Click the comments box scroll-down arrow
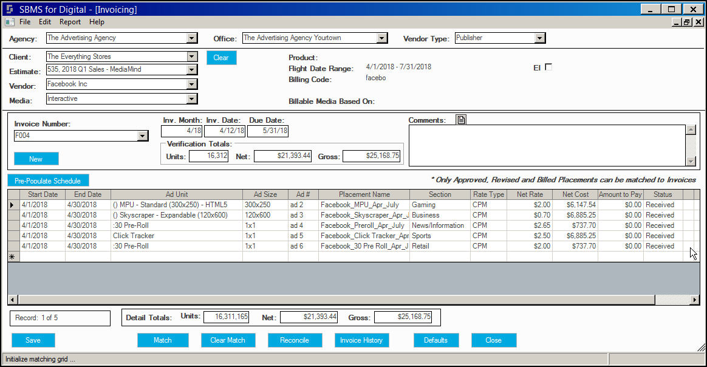 point(691,161)
